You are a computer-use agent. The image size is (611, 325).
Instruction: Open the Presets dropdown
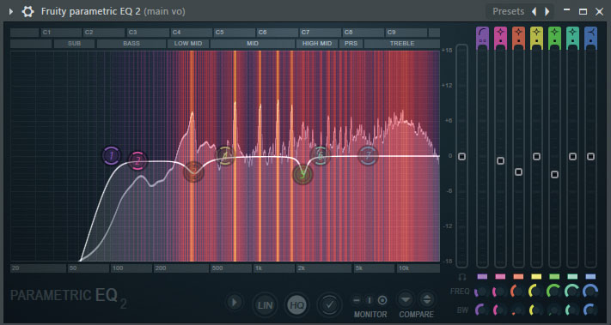tap(508, 12)
